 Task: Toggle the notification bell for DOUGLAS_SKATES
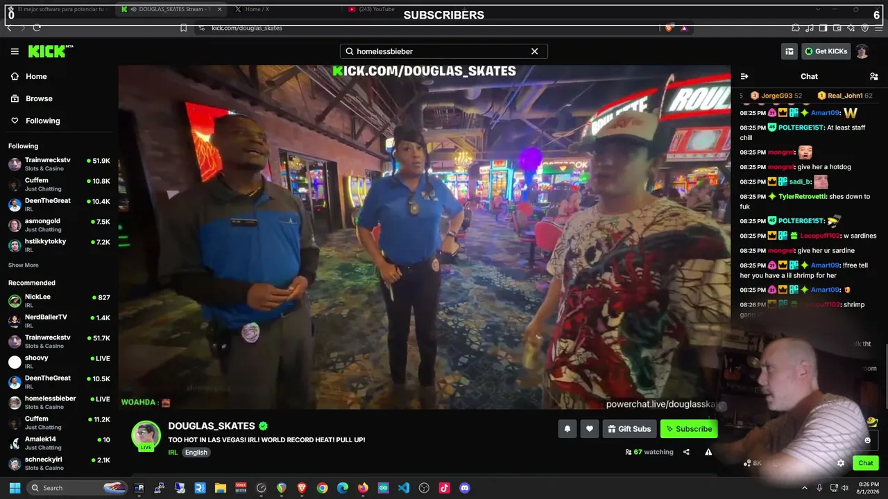coord(567,429)
